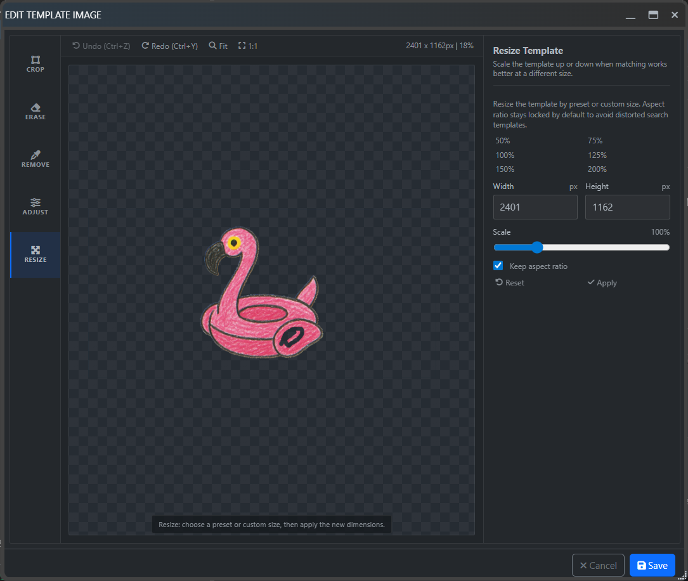Toggle the Keep aspect ratio checkbox
This screenshot has height=581, width=688.
(498, 266)
